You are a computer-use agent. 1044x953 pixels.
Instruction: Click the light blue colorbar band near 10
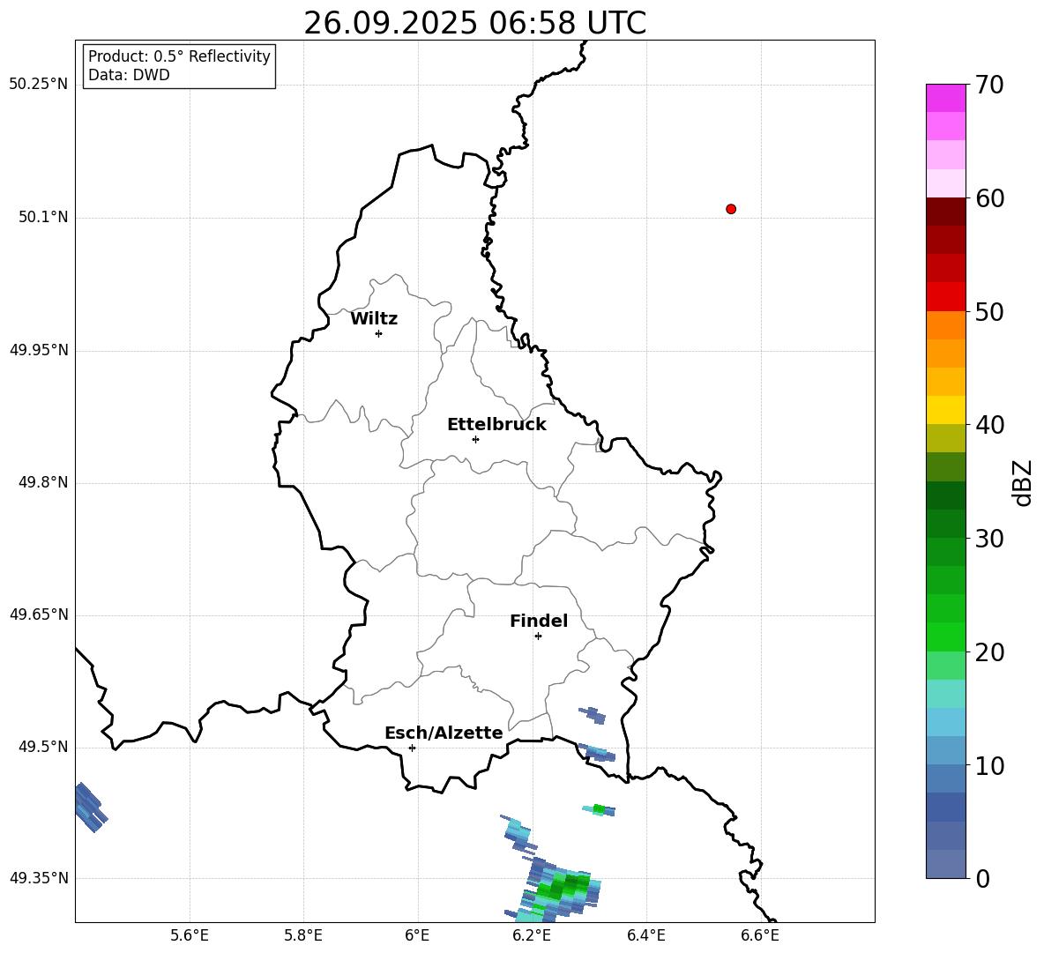click(945, 751)
